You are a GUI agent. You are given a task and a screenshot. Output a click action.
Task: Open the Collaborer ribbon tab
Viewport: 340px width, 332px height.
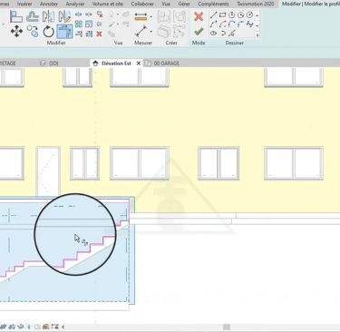[x=142, y=4]
